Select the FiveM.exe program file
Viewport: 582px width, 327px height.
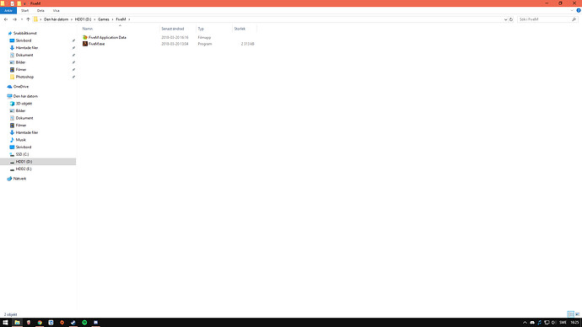click(96, 44)
